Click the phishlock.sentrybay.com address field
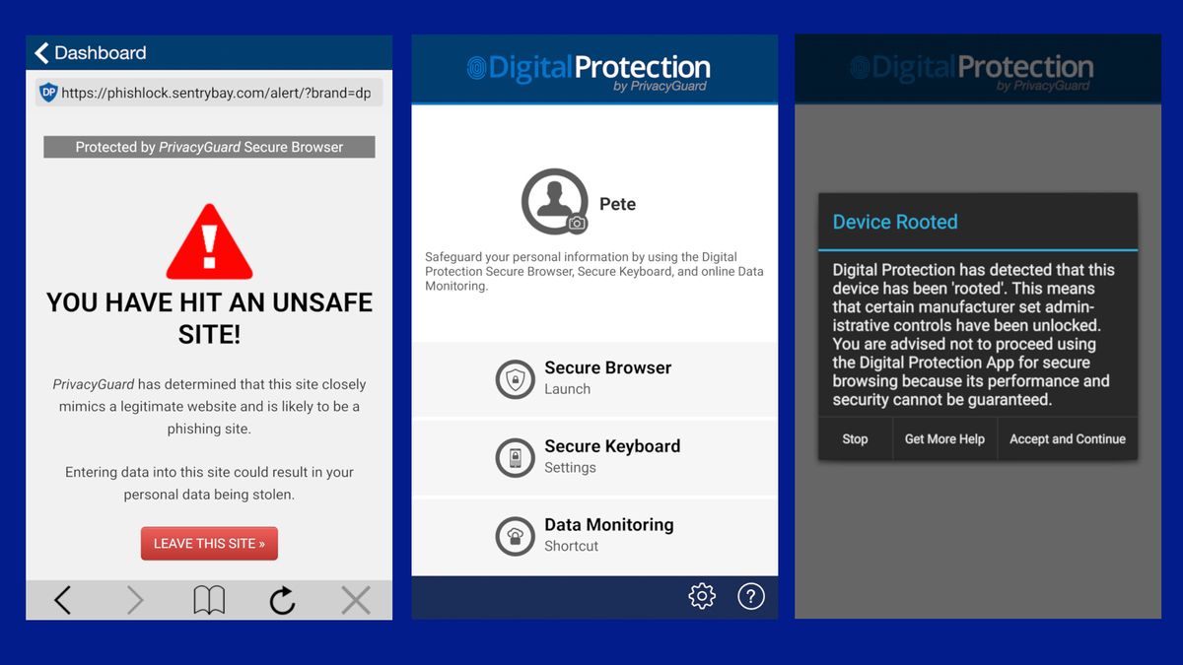The height and width of the screenshot is (665, 1183). (217, 92)
